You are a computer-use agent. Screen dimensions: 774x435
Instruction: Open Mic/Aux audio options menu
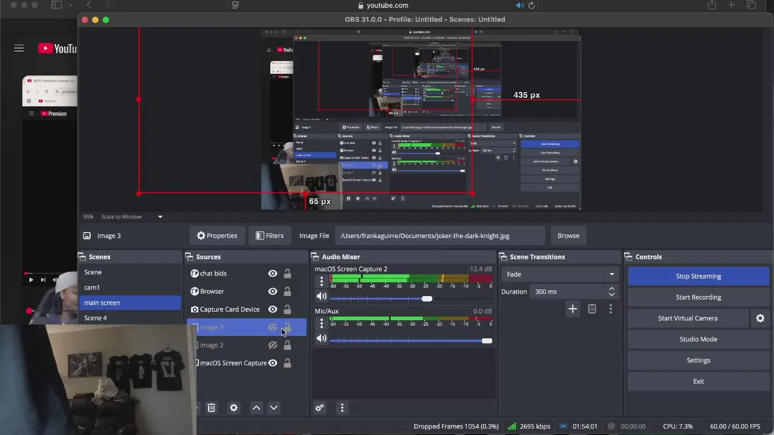[x=322, y=324]
